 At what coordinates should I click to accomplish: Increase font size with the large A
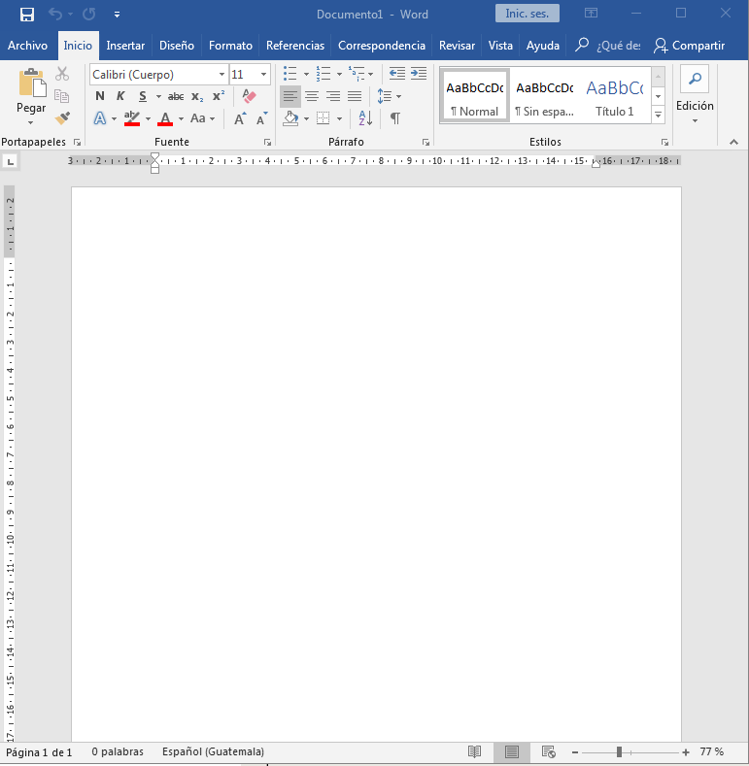(240, 118)
